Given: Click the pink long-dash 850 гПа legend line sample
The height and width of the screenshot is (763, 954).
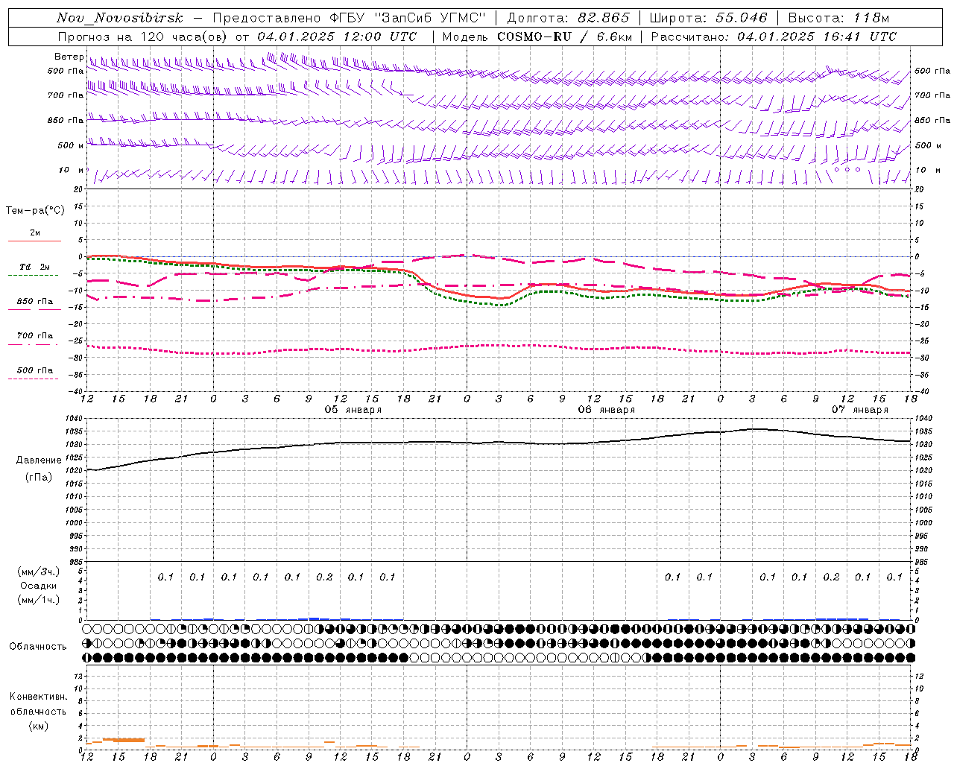Looking at the screenshot, I should (34, 309).
